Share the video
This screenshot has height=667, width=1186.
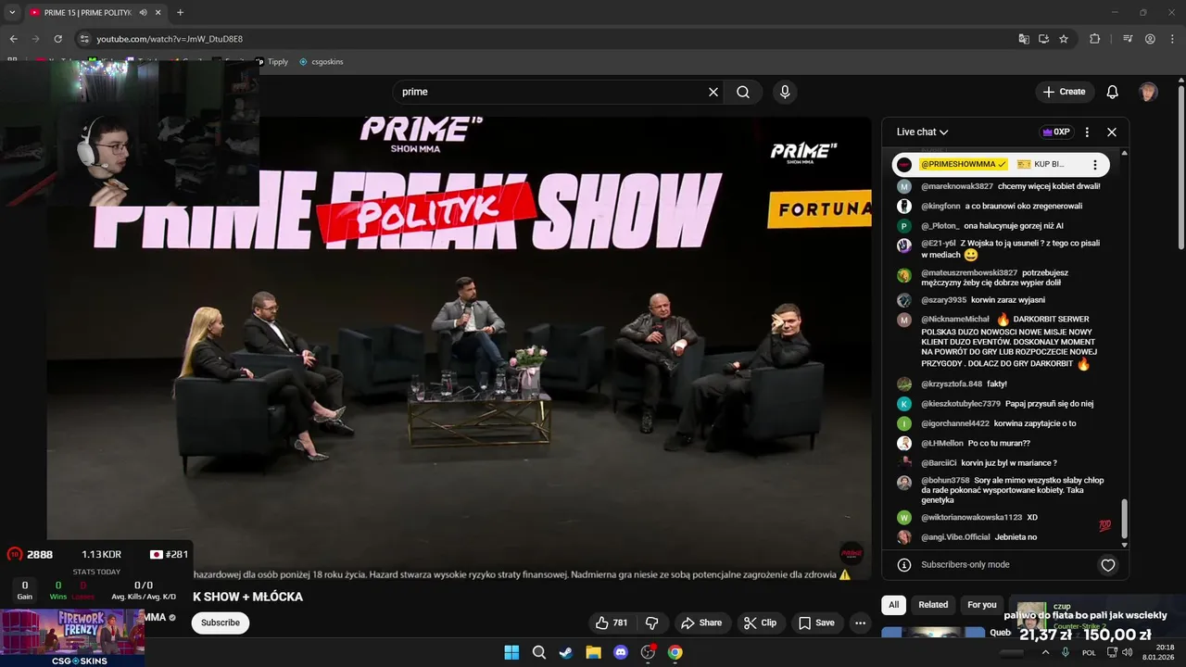coord(700,623)
